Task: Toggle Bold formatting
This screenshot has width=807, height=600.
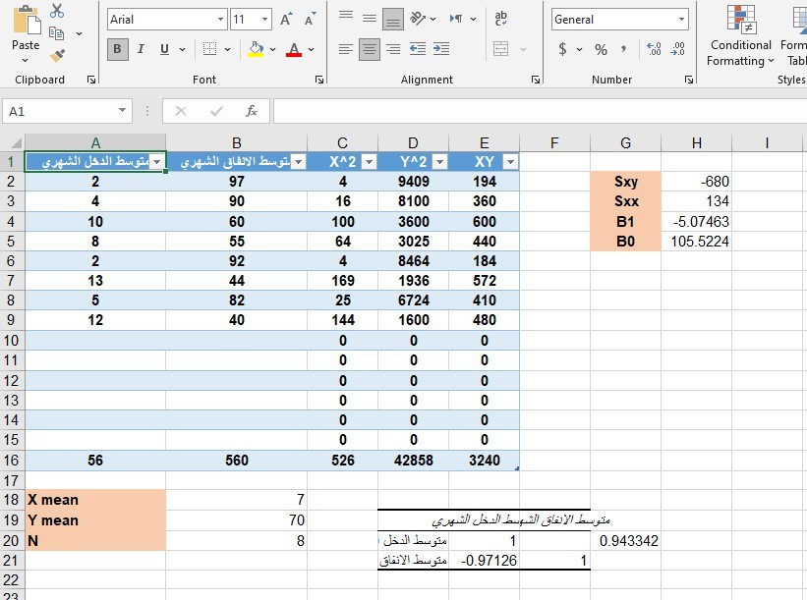Action: point(118,49)
